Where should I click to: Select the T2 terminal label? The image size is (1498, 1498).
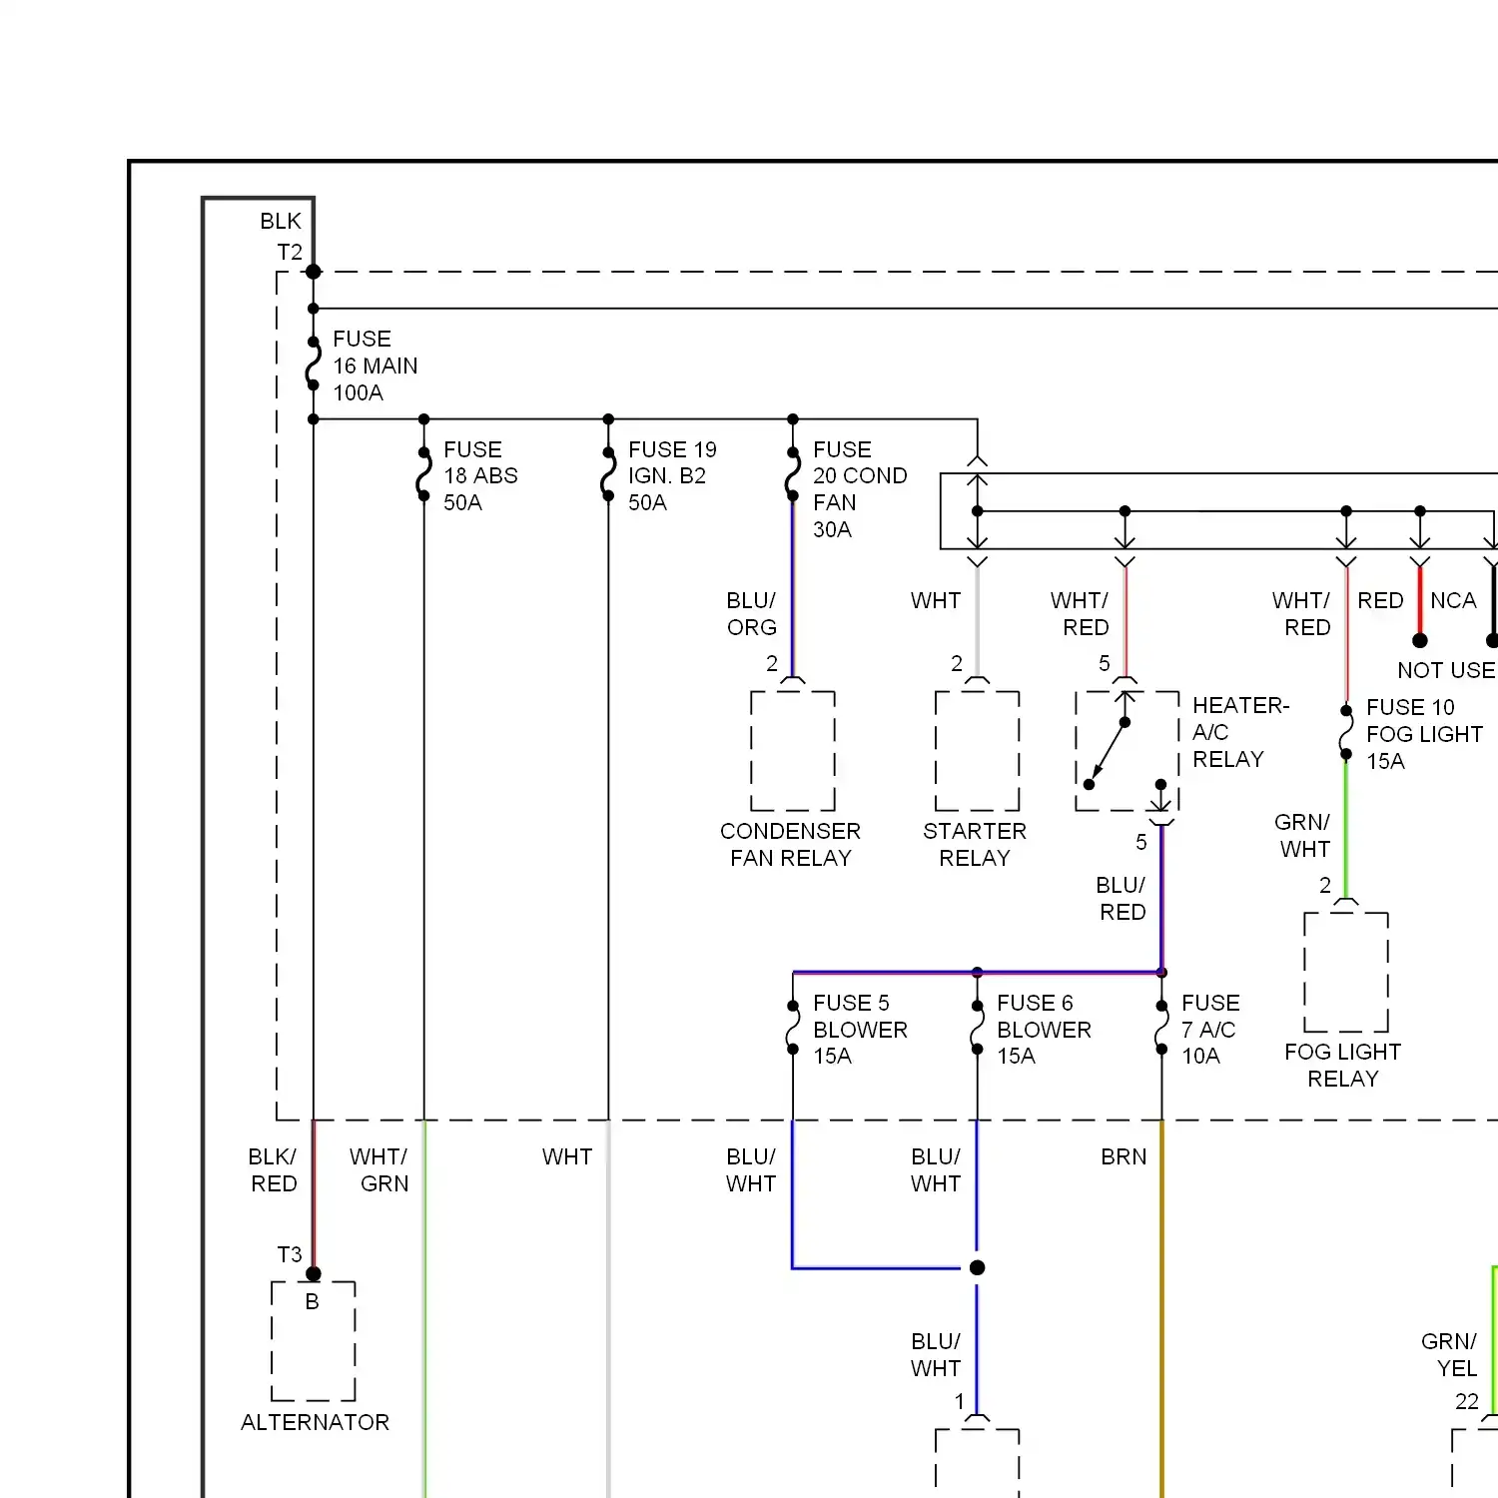pyautogui.click(x=290, y=252)
